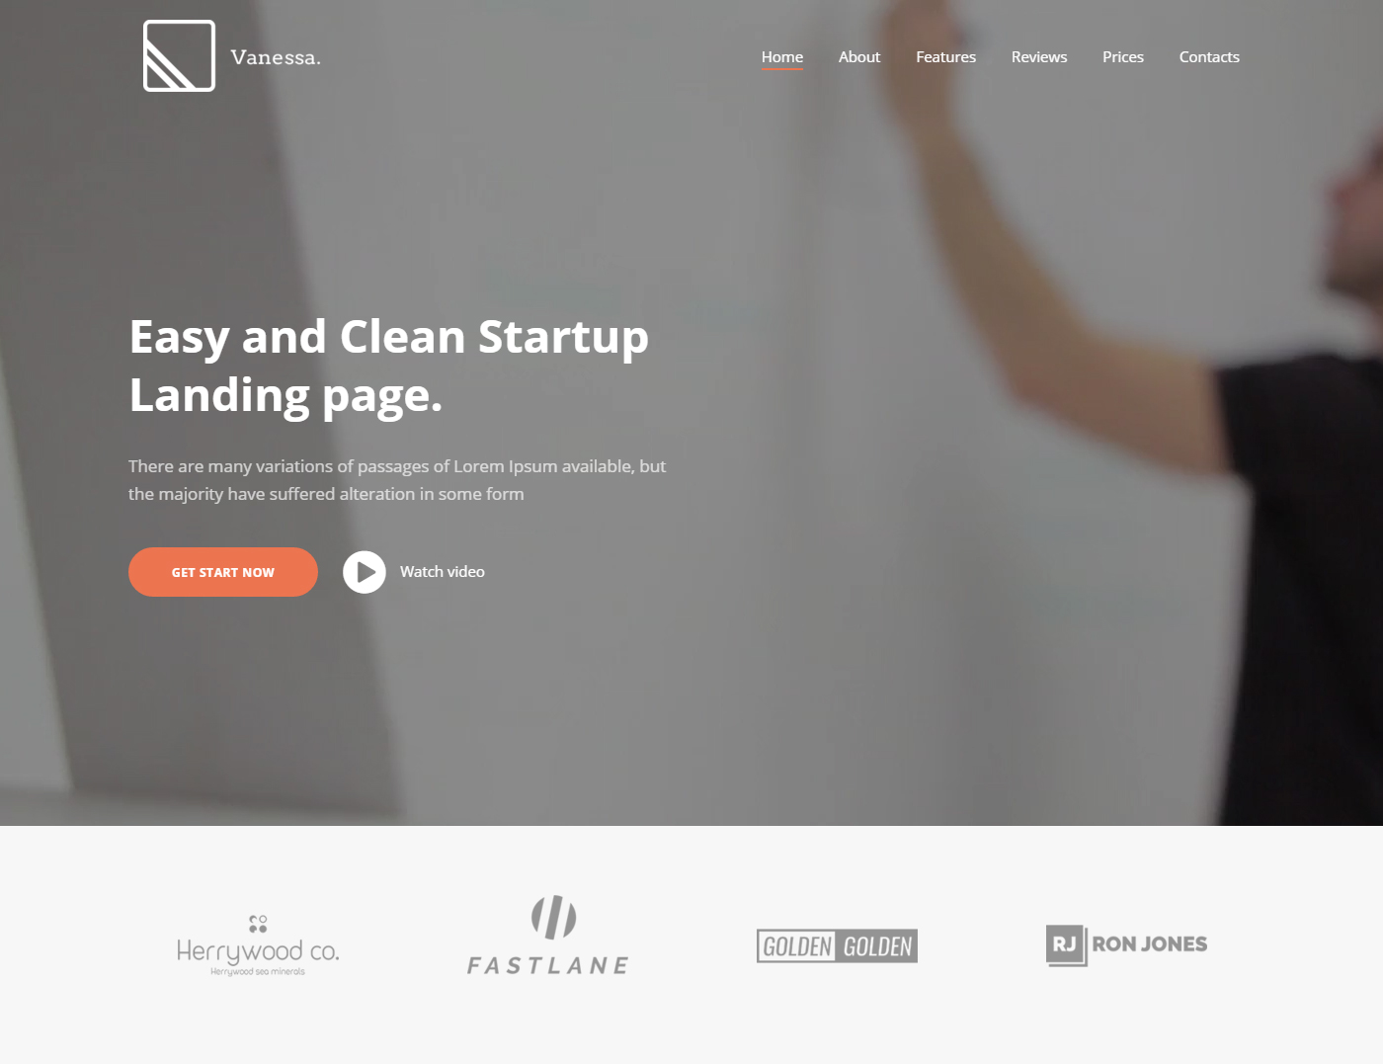Click the Herrywood four-dots emblem

(x=258, y=924)
